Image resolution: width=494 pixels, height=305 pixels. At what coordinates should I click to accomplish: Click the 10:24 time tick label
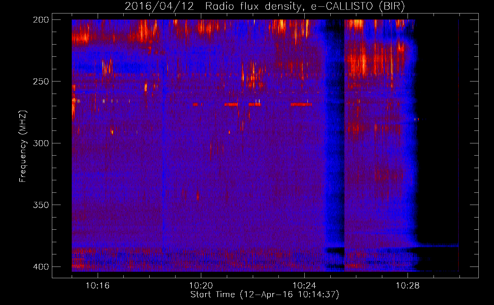[304, 286]
